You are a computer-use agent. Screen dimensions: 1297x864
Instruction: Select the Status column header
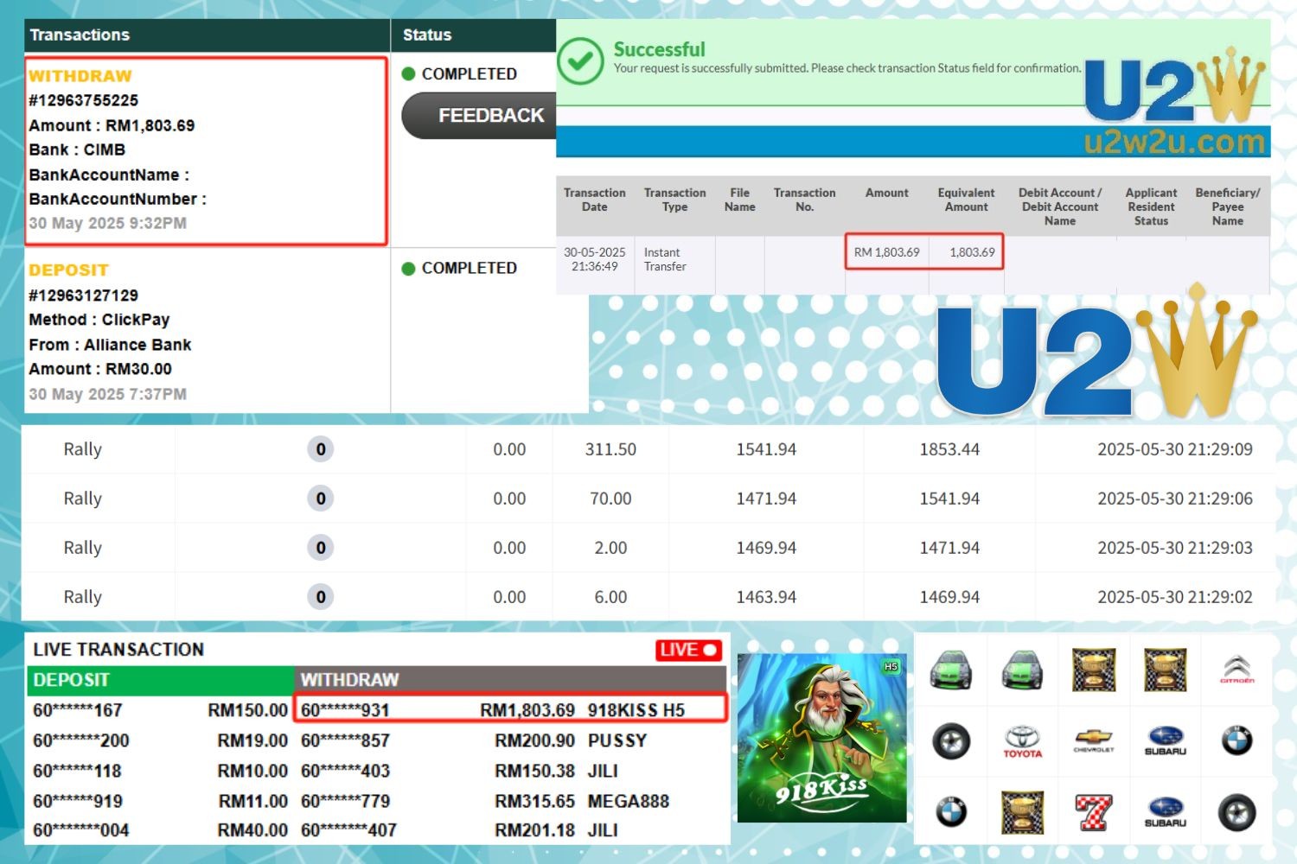point(473,35)
